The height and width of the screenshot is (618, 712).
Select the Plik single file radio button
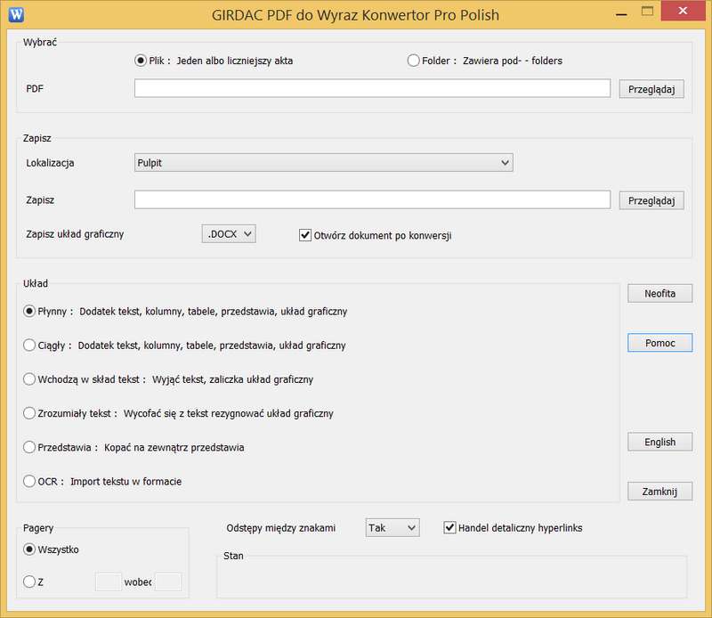pos(141,61)
